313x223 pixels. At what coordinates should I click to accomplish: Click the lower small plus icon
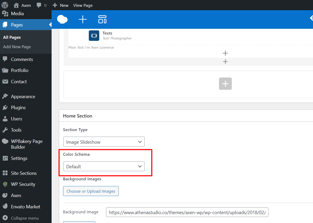click(225, 62)
